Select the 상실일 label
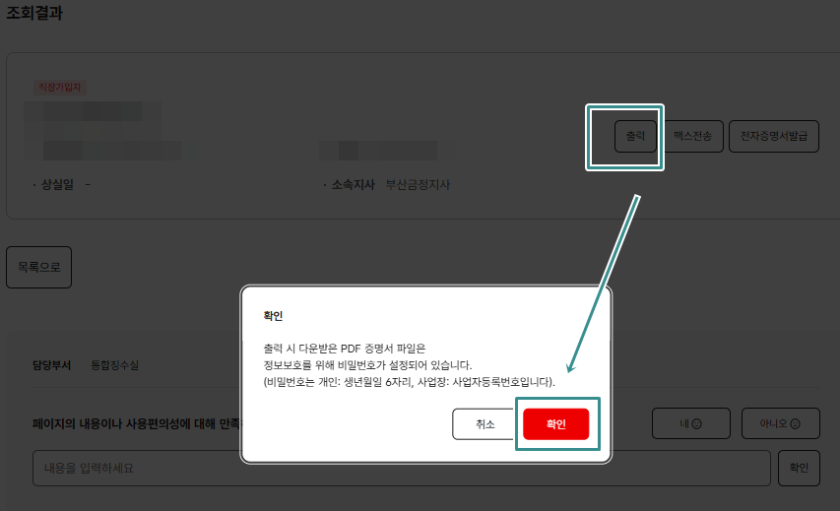 coord(57,185)
